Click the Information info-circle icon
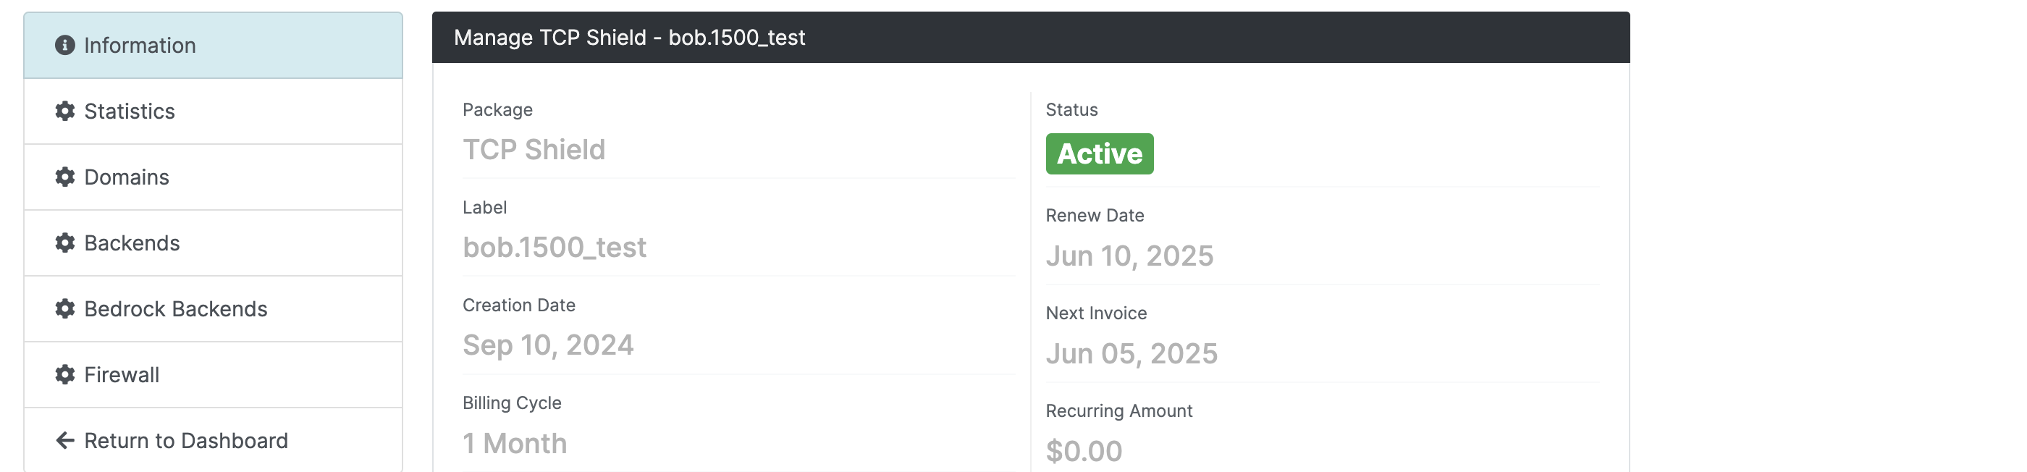 point(64,46)
